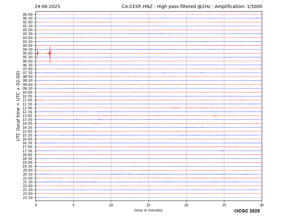The width and height of the screenshot is (297, 223).
Task: Select the 04:00 row label
Action: pos(28,46)
